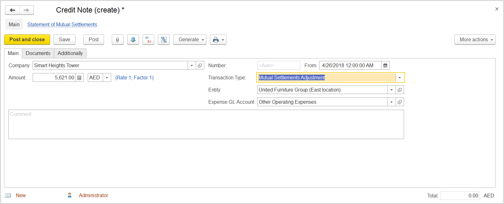Open the Rate 1, Factor 1 link
Image resolution: width=504 pixels, height=204 pixels.
[x=134, y=77]
